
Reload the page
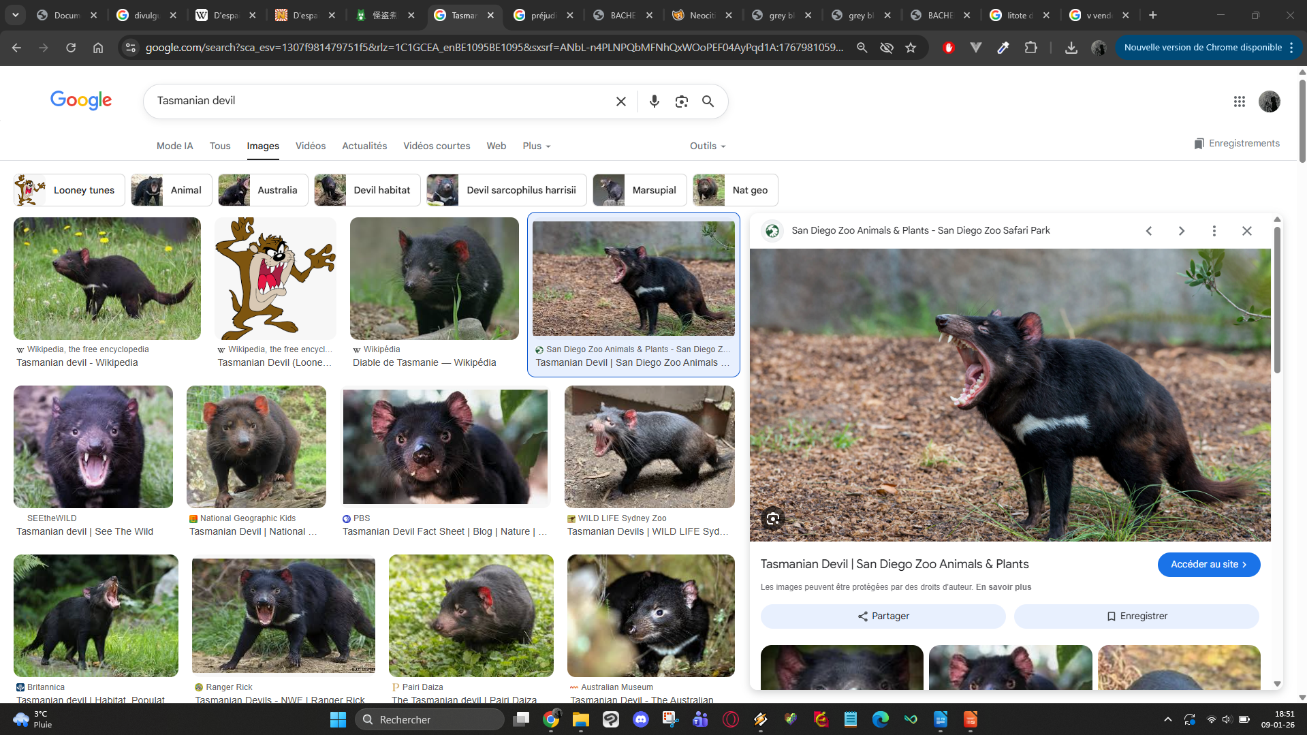pos(71,48)
